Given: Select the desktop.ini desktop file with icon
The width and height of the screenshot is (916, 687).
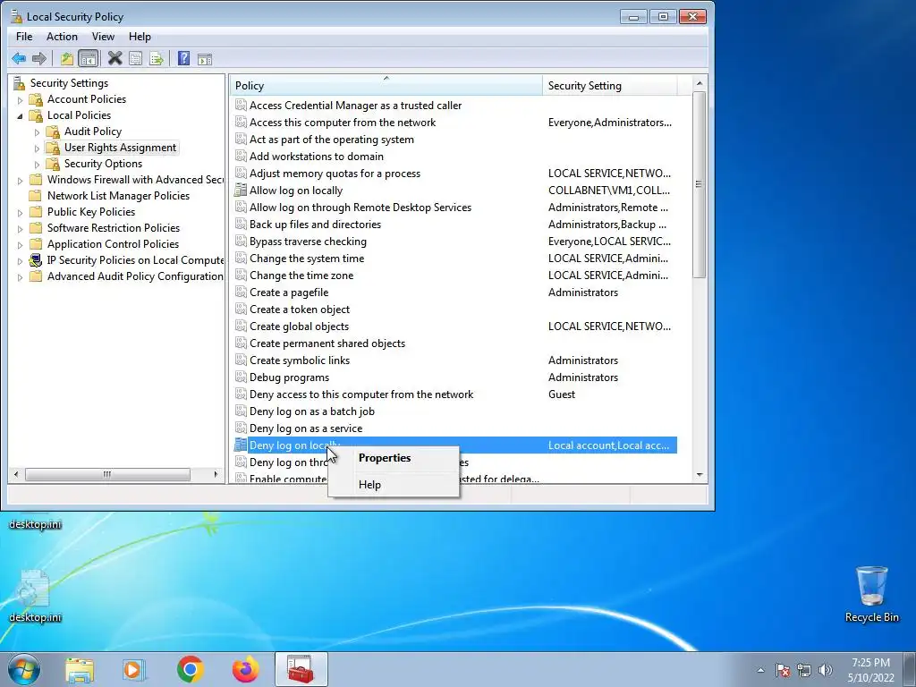Looking at the screenshot, I should 35,597.
